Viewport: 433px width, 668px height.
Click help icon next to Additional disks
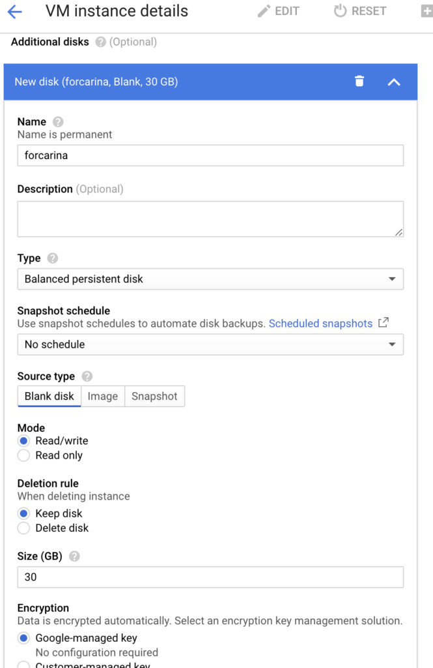(100, 42)
